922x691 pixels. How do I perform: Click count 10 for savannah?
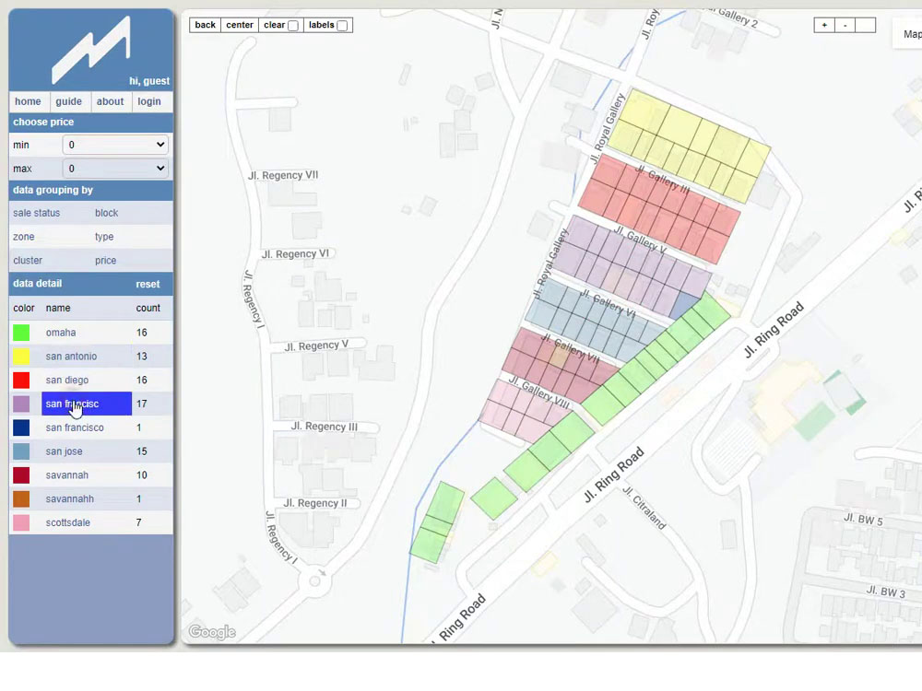142,474
